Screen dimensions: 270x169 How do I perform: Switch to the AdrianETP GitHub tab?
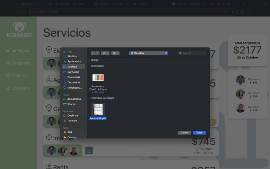coord(111,4)
